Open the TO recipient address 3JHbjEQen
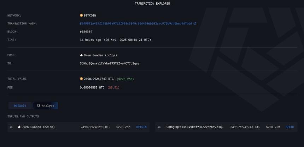 (110, 63)
